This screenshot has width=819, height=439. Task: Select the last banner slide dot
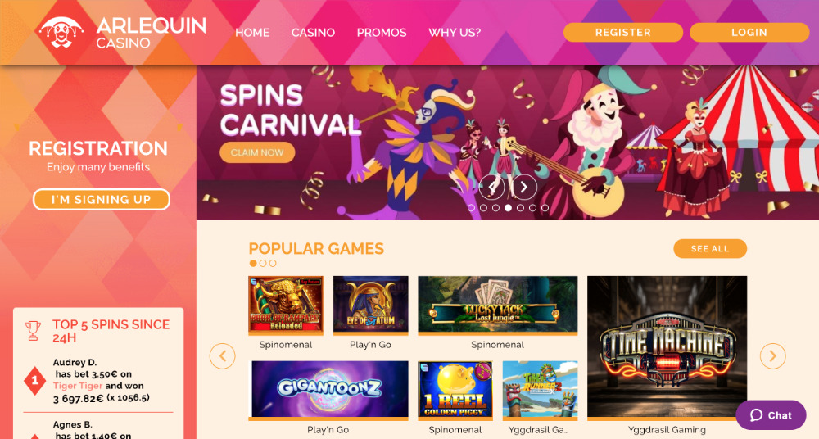click(545, 208)
